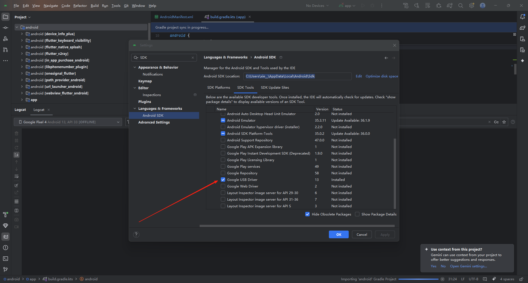Open Device Manager icon on right strip
Image resolution: width=528 pixels, height=283 pixels.
(x=522, y=39)
